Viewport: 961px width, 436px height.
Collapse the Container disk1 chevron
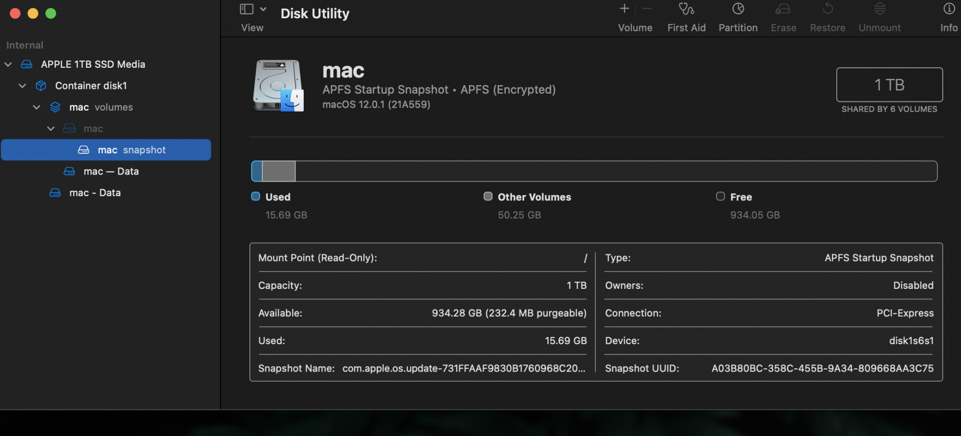click(22, 86)
